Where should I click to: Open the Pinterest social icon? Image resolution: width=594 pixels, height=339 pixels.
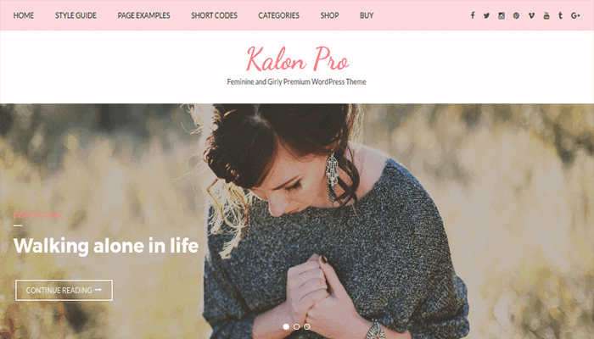click(516, 15)
